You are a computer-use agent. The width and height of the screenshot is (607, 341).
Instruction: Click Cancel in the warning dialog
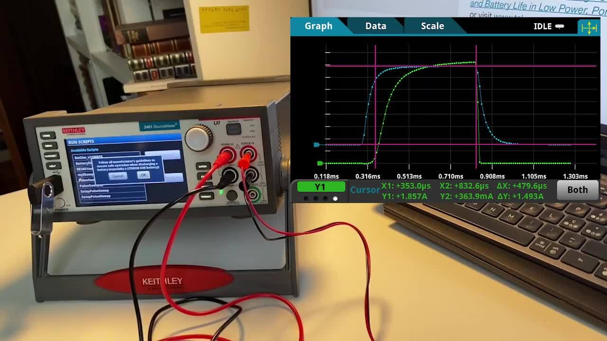pos(118,176)
